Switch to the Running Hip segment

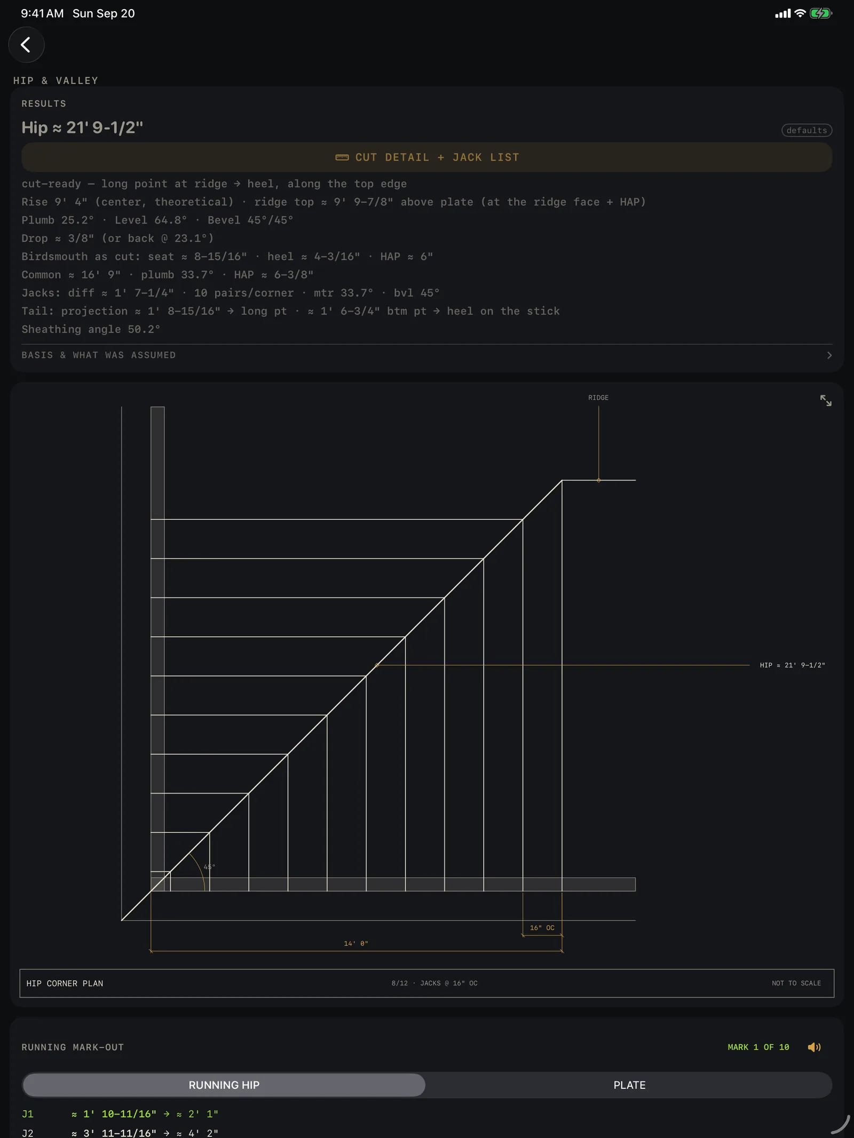(224, 1085)
